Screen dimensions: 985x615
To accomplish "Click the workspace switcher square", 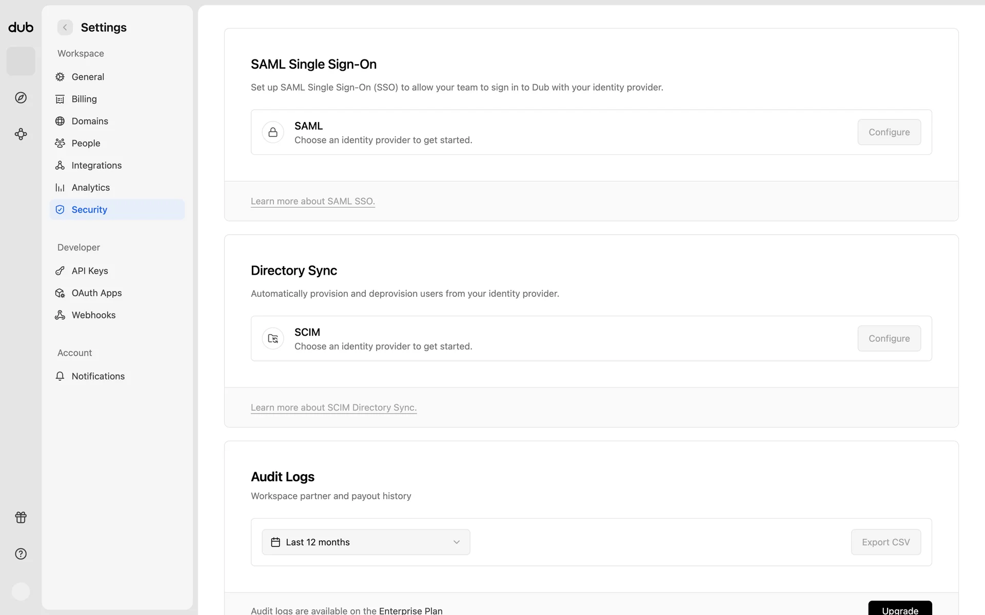I will coord(21,61).
